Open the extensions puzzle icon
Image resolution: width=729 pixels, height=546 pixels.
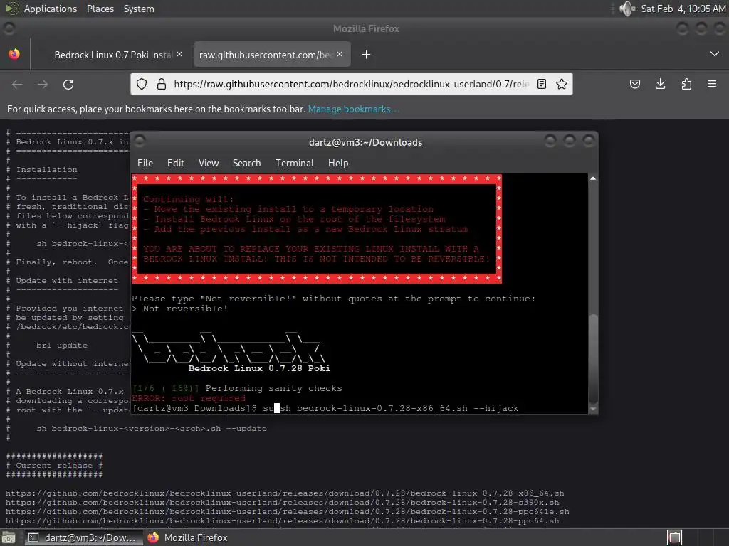click(686, 84)
